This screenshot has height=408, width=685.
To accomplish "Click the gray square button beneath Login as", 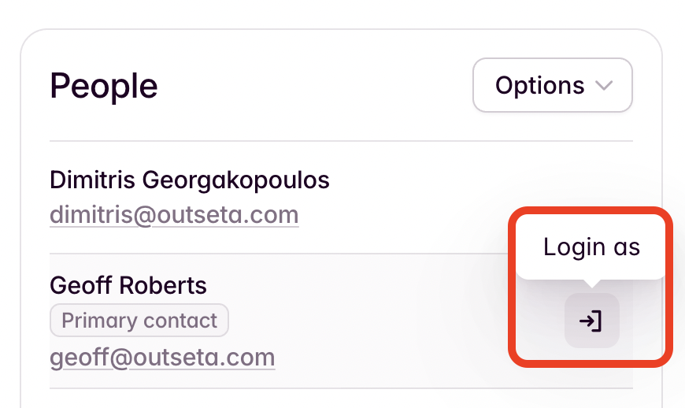I will (591, 321).
